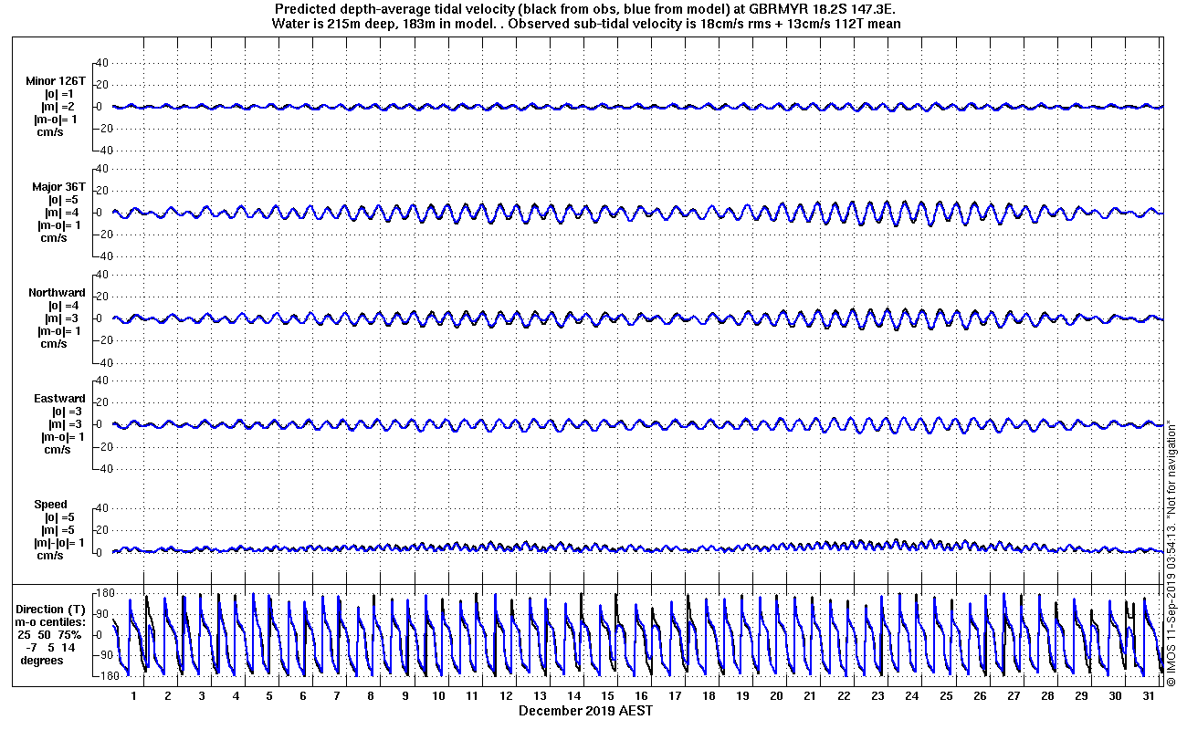Click the day '20' axis tick label
Screen dimensions: 1187x730
click(776, 696)
